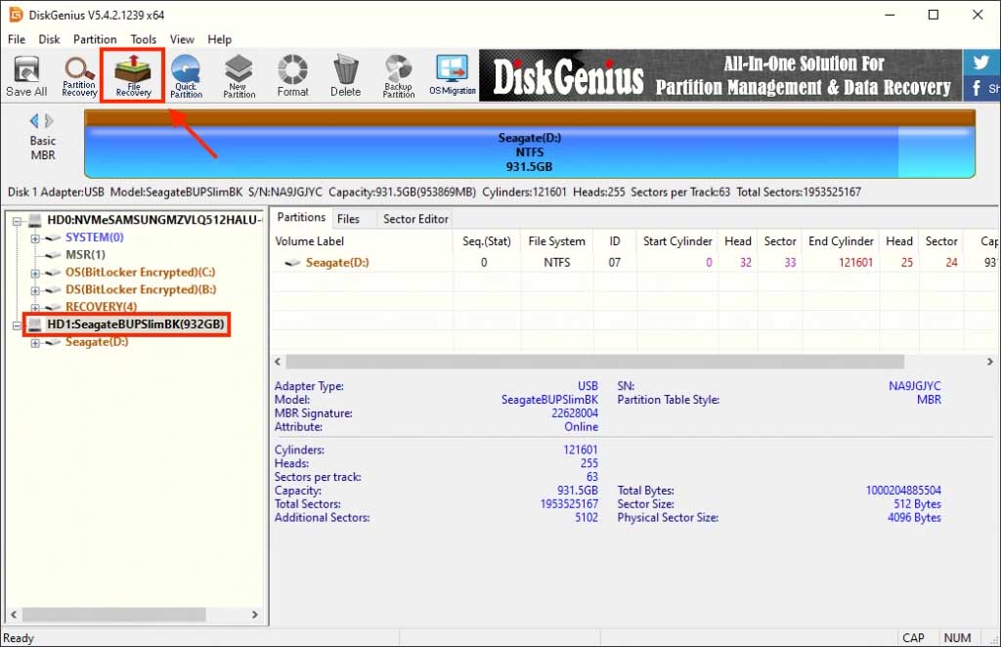
Task: Click Start Cylinder column header
Action: point(677,241)
